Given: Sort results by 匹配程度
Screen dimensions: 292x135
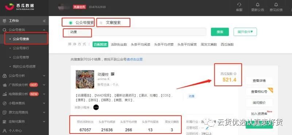Looking at the screenshot, I should point(100,44).
